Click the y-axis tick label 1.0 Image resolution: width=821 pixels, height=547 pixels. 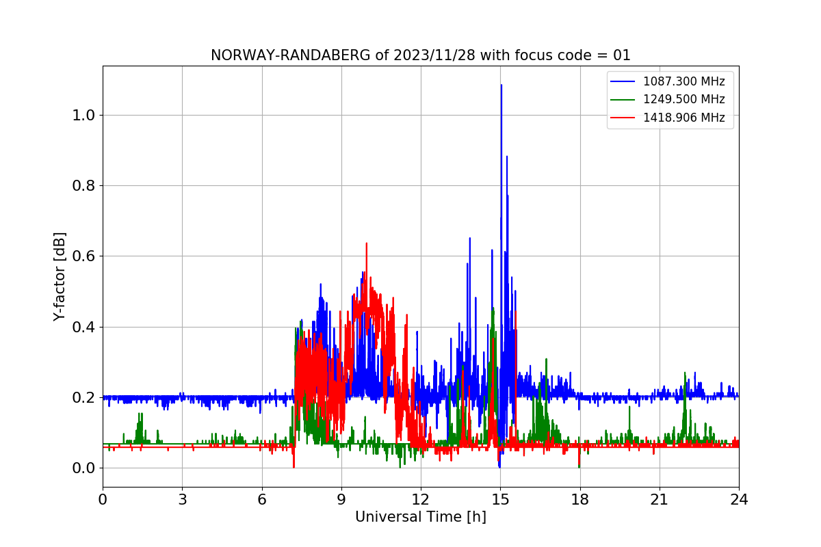[x=83, y=116]
